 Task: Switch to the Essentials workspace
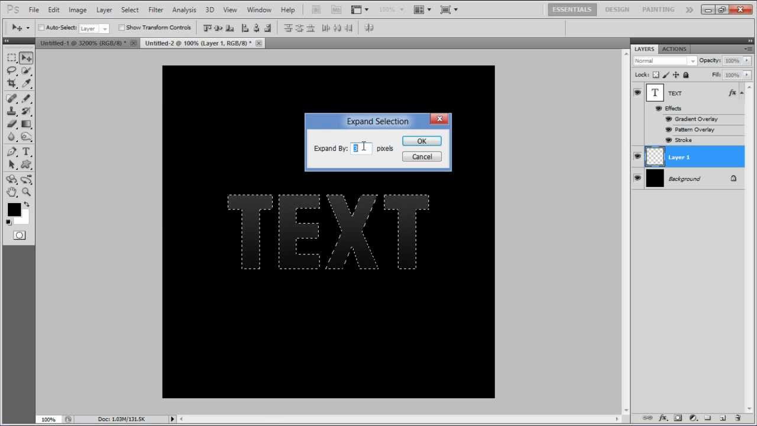(572, 9)
